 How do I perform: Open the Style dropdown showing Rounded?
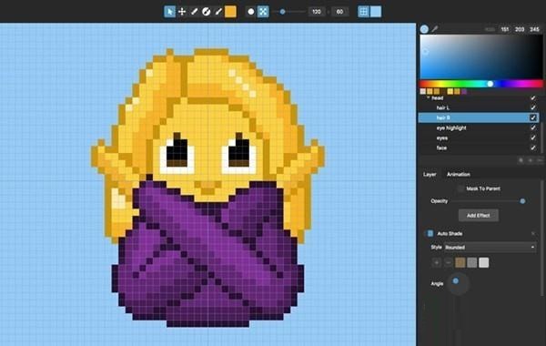click(490, 247)
